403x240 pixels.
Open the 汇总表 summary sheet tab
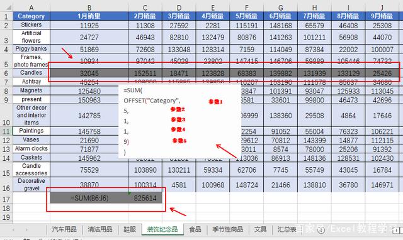pyautogui.click(x=287, y=229)
